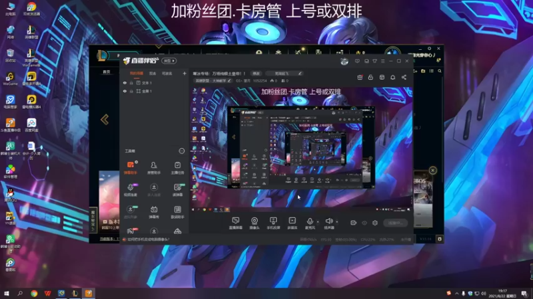This screenshot has width=533, height=299.
Task: Show hidden system tray icons arrow
Action: click(x=456, y=294)
